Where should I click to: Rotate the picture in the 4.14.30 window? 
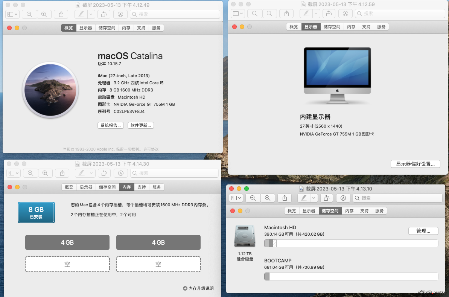point(104,173)
